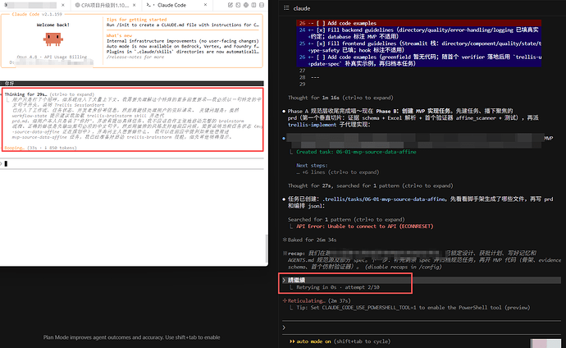Click 'Retrying in 0s · attempt 2/10' line
This screenshot has width=566, height=348.
[x=338, y=287]
